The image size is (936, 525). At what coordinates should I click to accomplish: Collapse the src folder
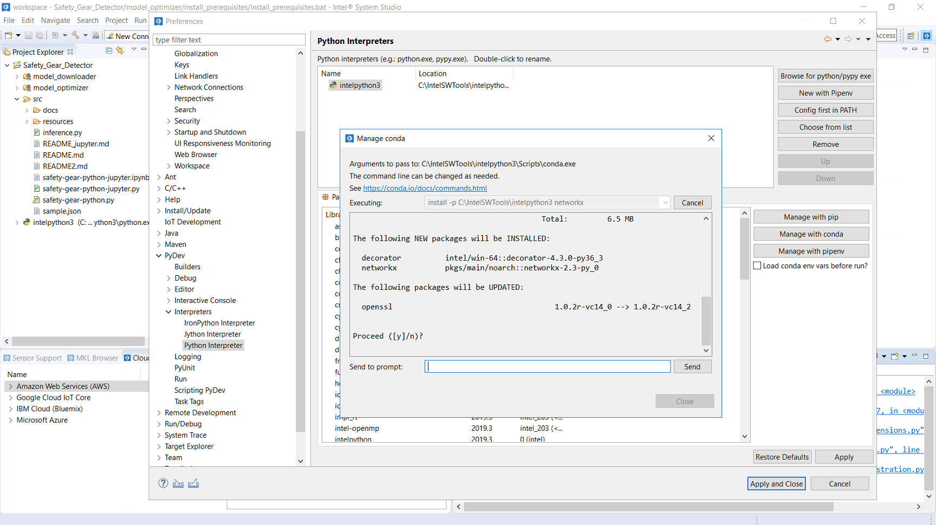click(x=17, y=99)
